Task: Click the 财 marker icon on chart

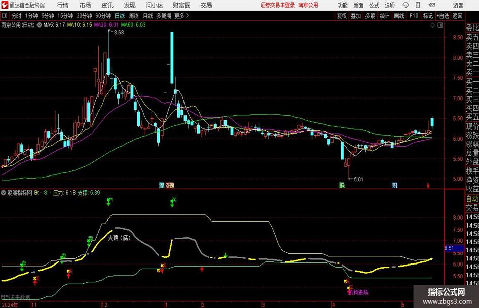Action: tap(395, 185)
